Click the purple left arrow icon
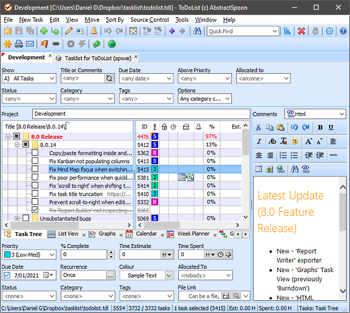 (x=172, y=31)
